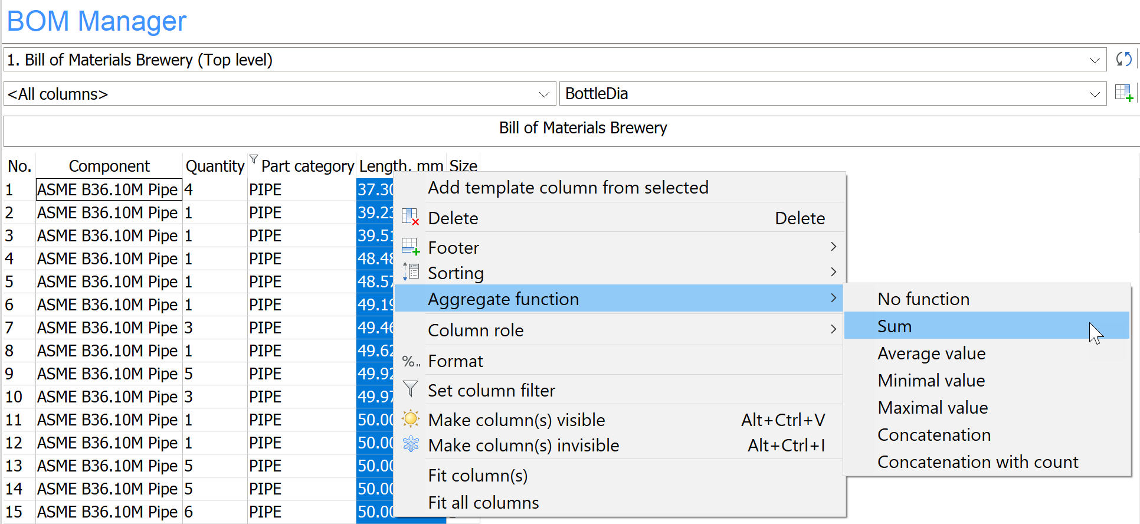Click the sun icon to make columns visible
This screenshot has height=524, width=1140.
click(410, 419)
